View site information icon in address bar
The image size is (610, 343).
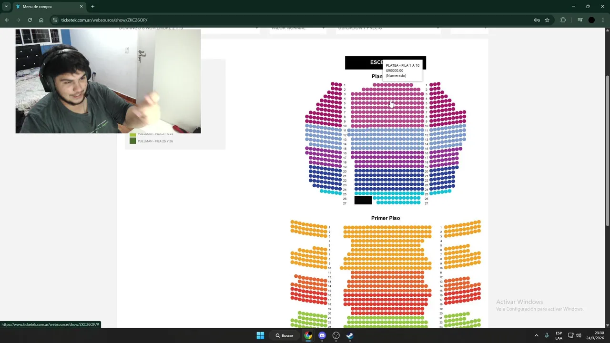(55, 20)
